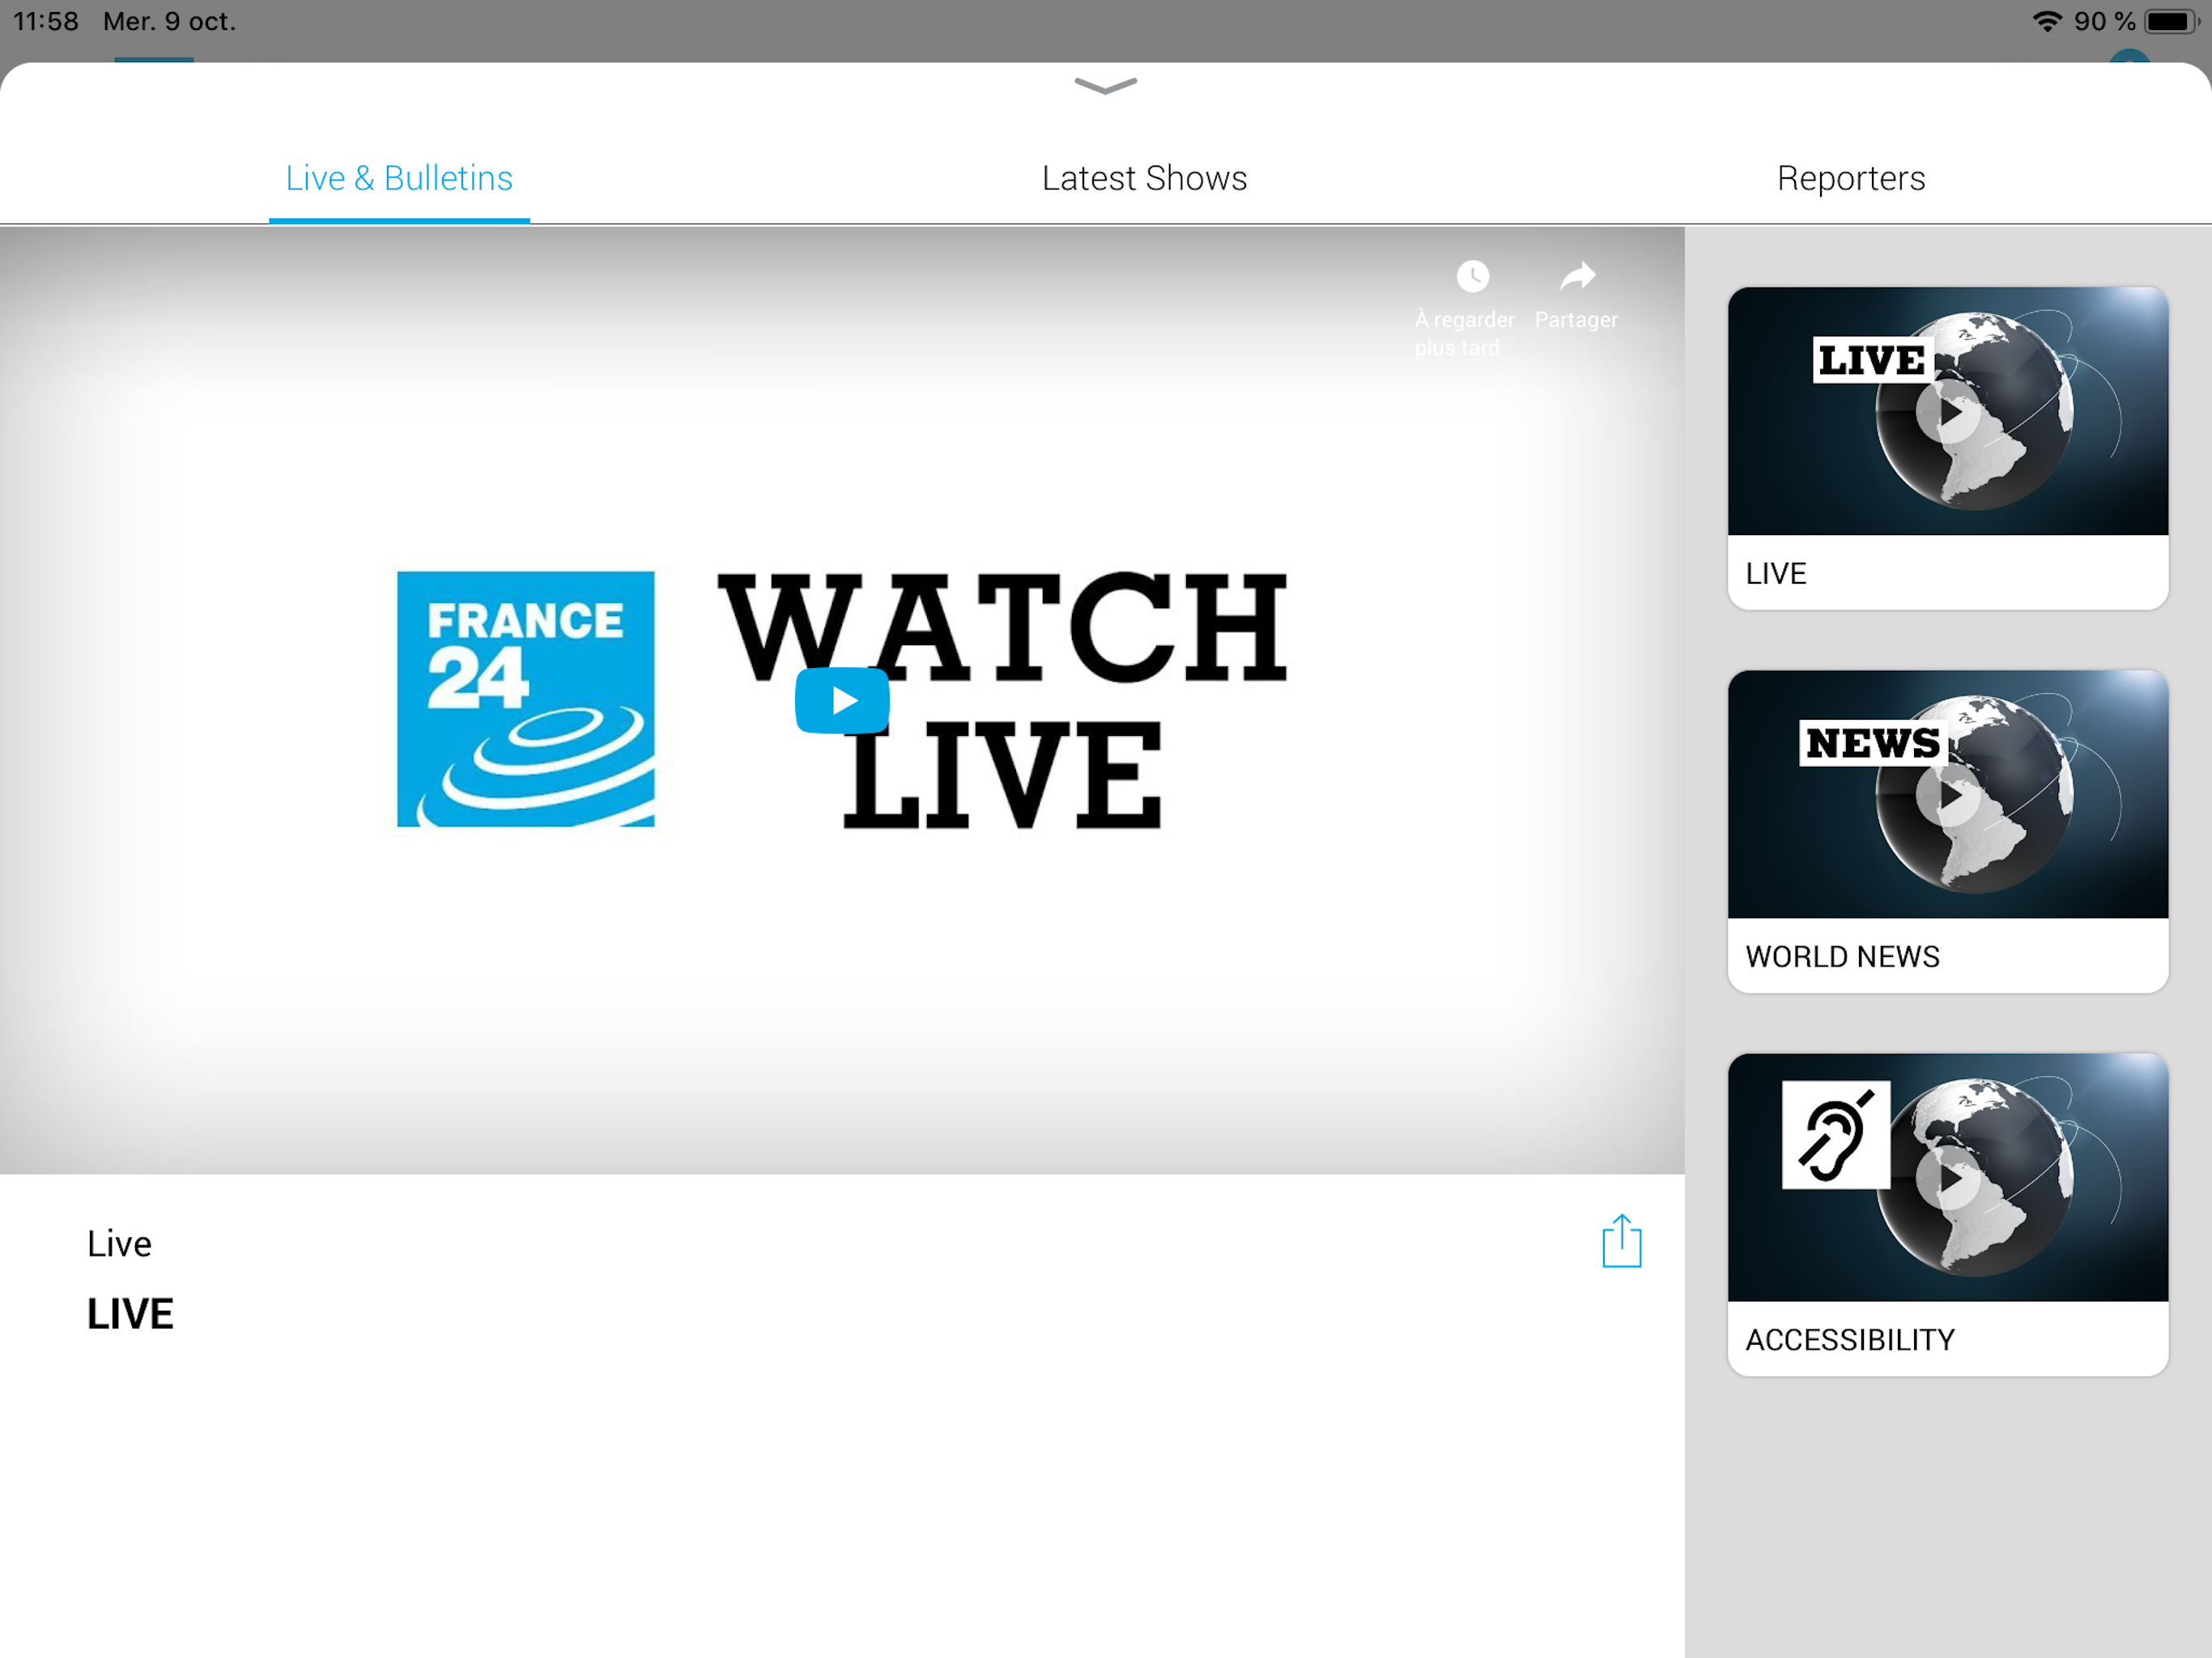Click the hearing accessibility ear icon
Screen dimensions: 2212x1658
pyautogui.click(x=1835, y=1135)
